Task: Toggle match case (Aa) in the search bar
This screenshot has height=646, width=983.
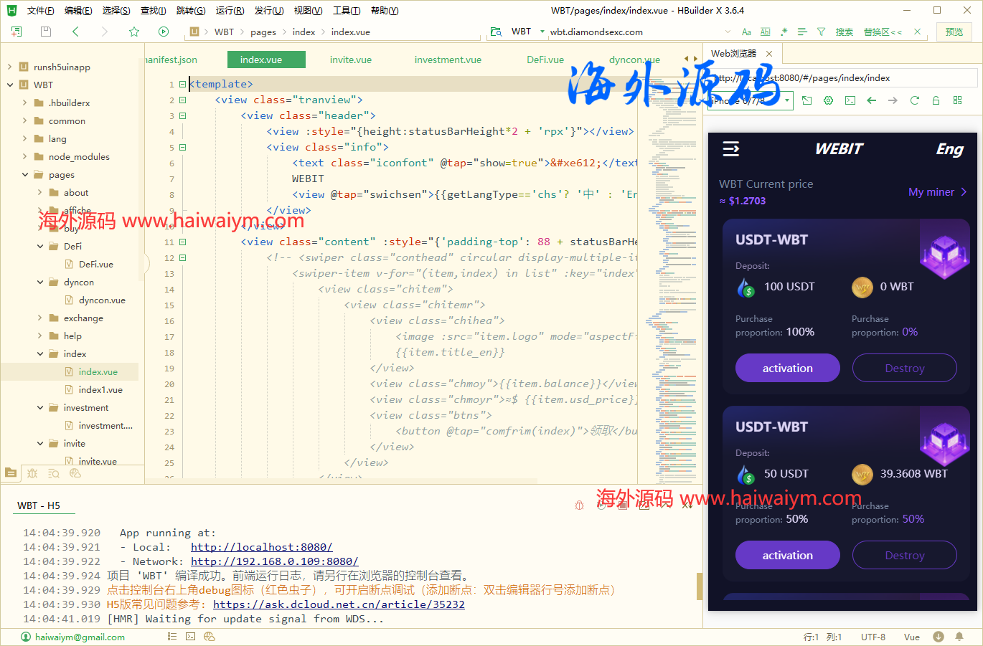Action: (746, 32)
